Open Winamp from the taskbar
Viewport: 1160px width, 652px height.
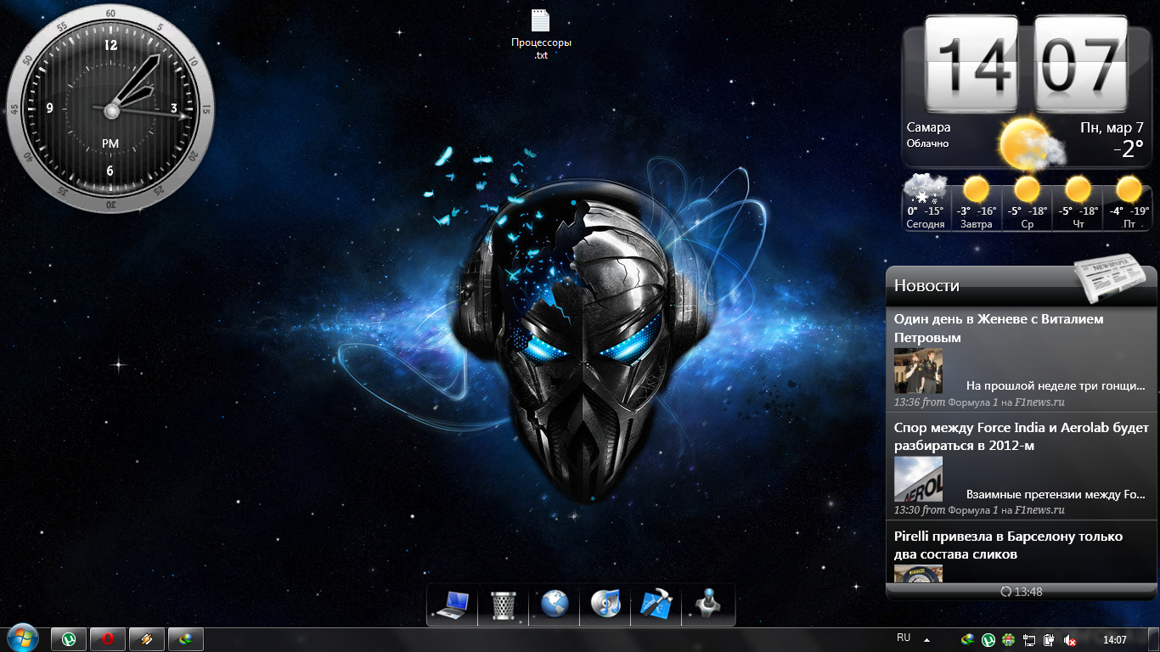(x=146, y=639)
